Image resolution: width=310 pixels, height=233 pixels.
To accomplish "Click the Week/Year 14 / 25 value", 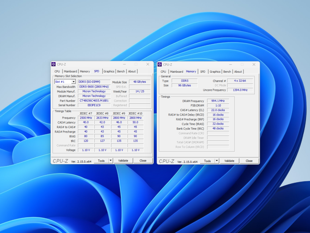I will [140, 91].
